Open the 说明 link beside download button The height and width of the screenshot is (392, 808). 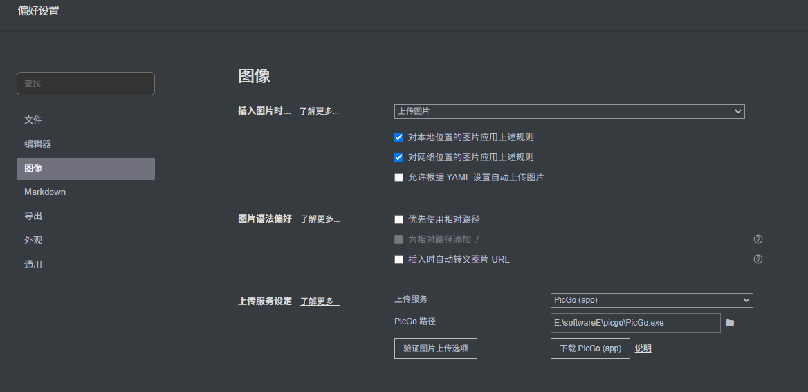[x=643, y=348]
